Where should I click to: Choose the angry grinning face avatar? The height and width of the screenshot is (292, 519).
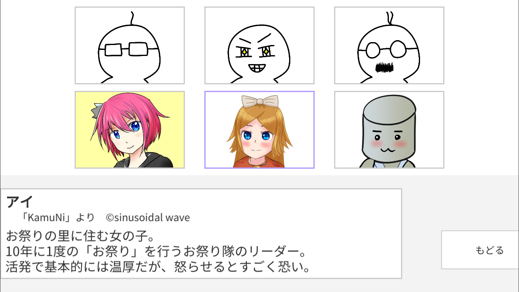click(259, 45)
